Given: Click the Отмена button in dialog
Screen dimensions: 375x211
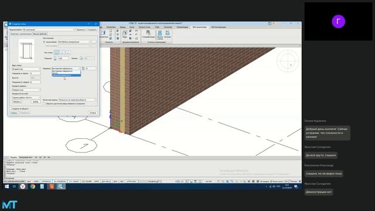Looking at the screenshot, I should [x=93, y=113].
